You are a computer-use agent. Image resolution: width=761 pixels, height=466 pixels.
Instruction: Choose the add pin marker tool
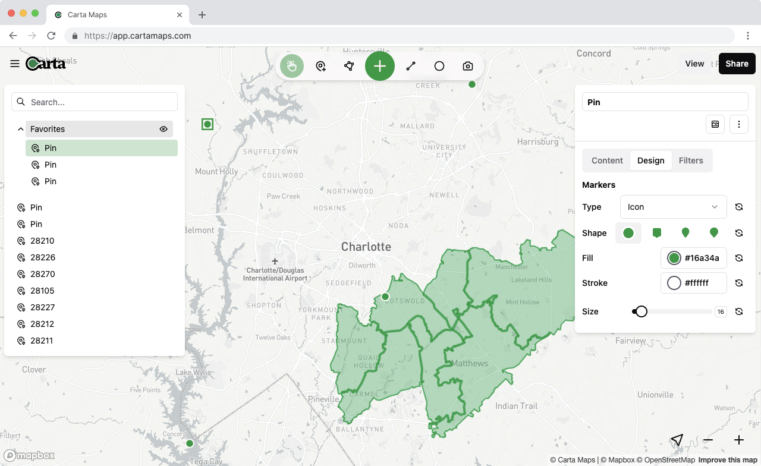pyautogui.click(x=321, y=66)
